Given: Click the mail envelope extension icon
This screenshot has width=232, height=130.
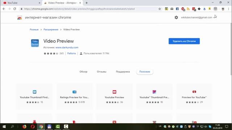Looking at the screenshot, I should coord(172,9).
